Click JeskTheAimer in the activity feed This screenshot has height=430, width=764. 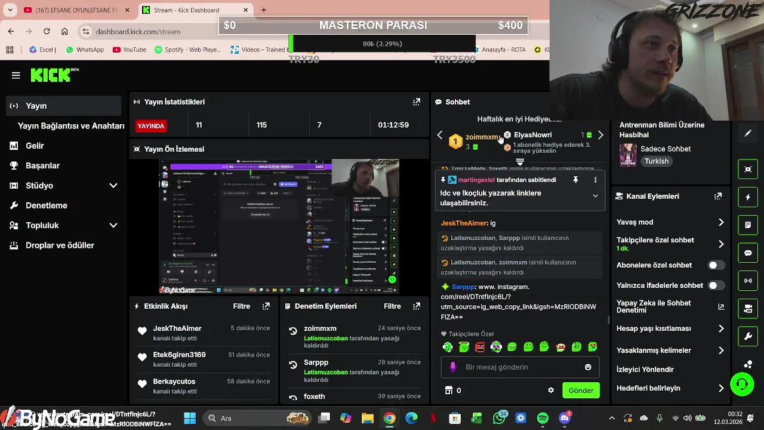pyautogui.click(x=177, y=328)
